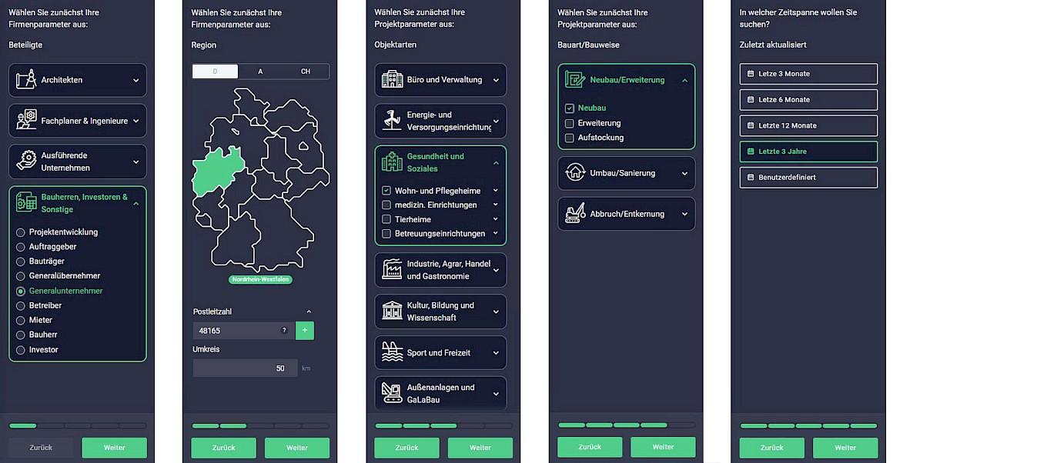
Task: Click the Abbruch/Entkernung excavator icon
Action: coord(575,214)
